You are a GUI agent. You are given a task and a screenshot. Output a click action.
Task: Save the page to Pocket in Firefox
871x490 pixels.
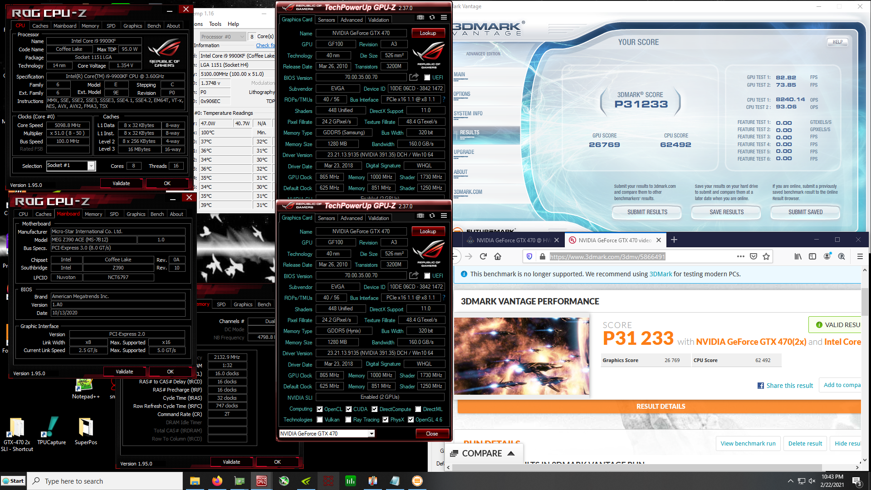pyautogui.click(x=754, y=257)
